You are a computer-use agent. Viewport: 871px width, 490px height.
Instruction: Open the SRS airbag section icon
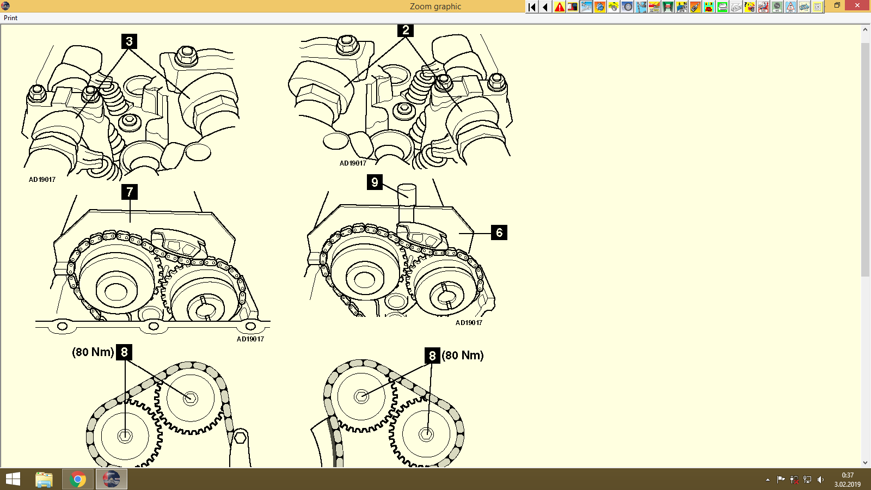pyautogui.click(x=763, y=7)
